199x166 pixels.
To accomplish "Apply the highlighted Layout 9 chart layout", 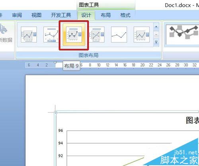I will [x=74, y=35].
